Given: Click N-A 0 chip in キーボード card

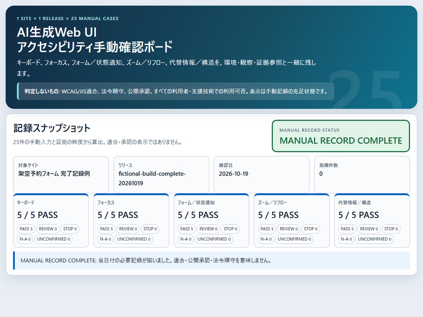Looking at the screenshot, I should point(25,239).
